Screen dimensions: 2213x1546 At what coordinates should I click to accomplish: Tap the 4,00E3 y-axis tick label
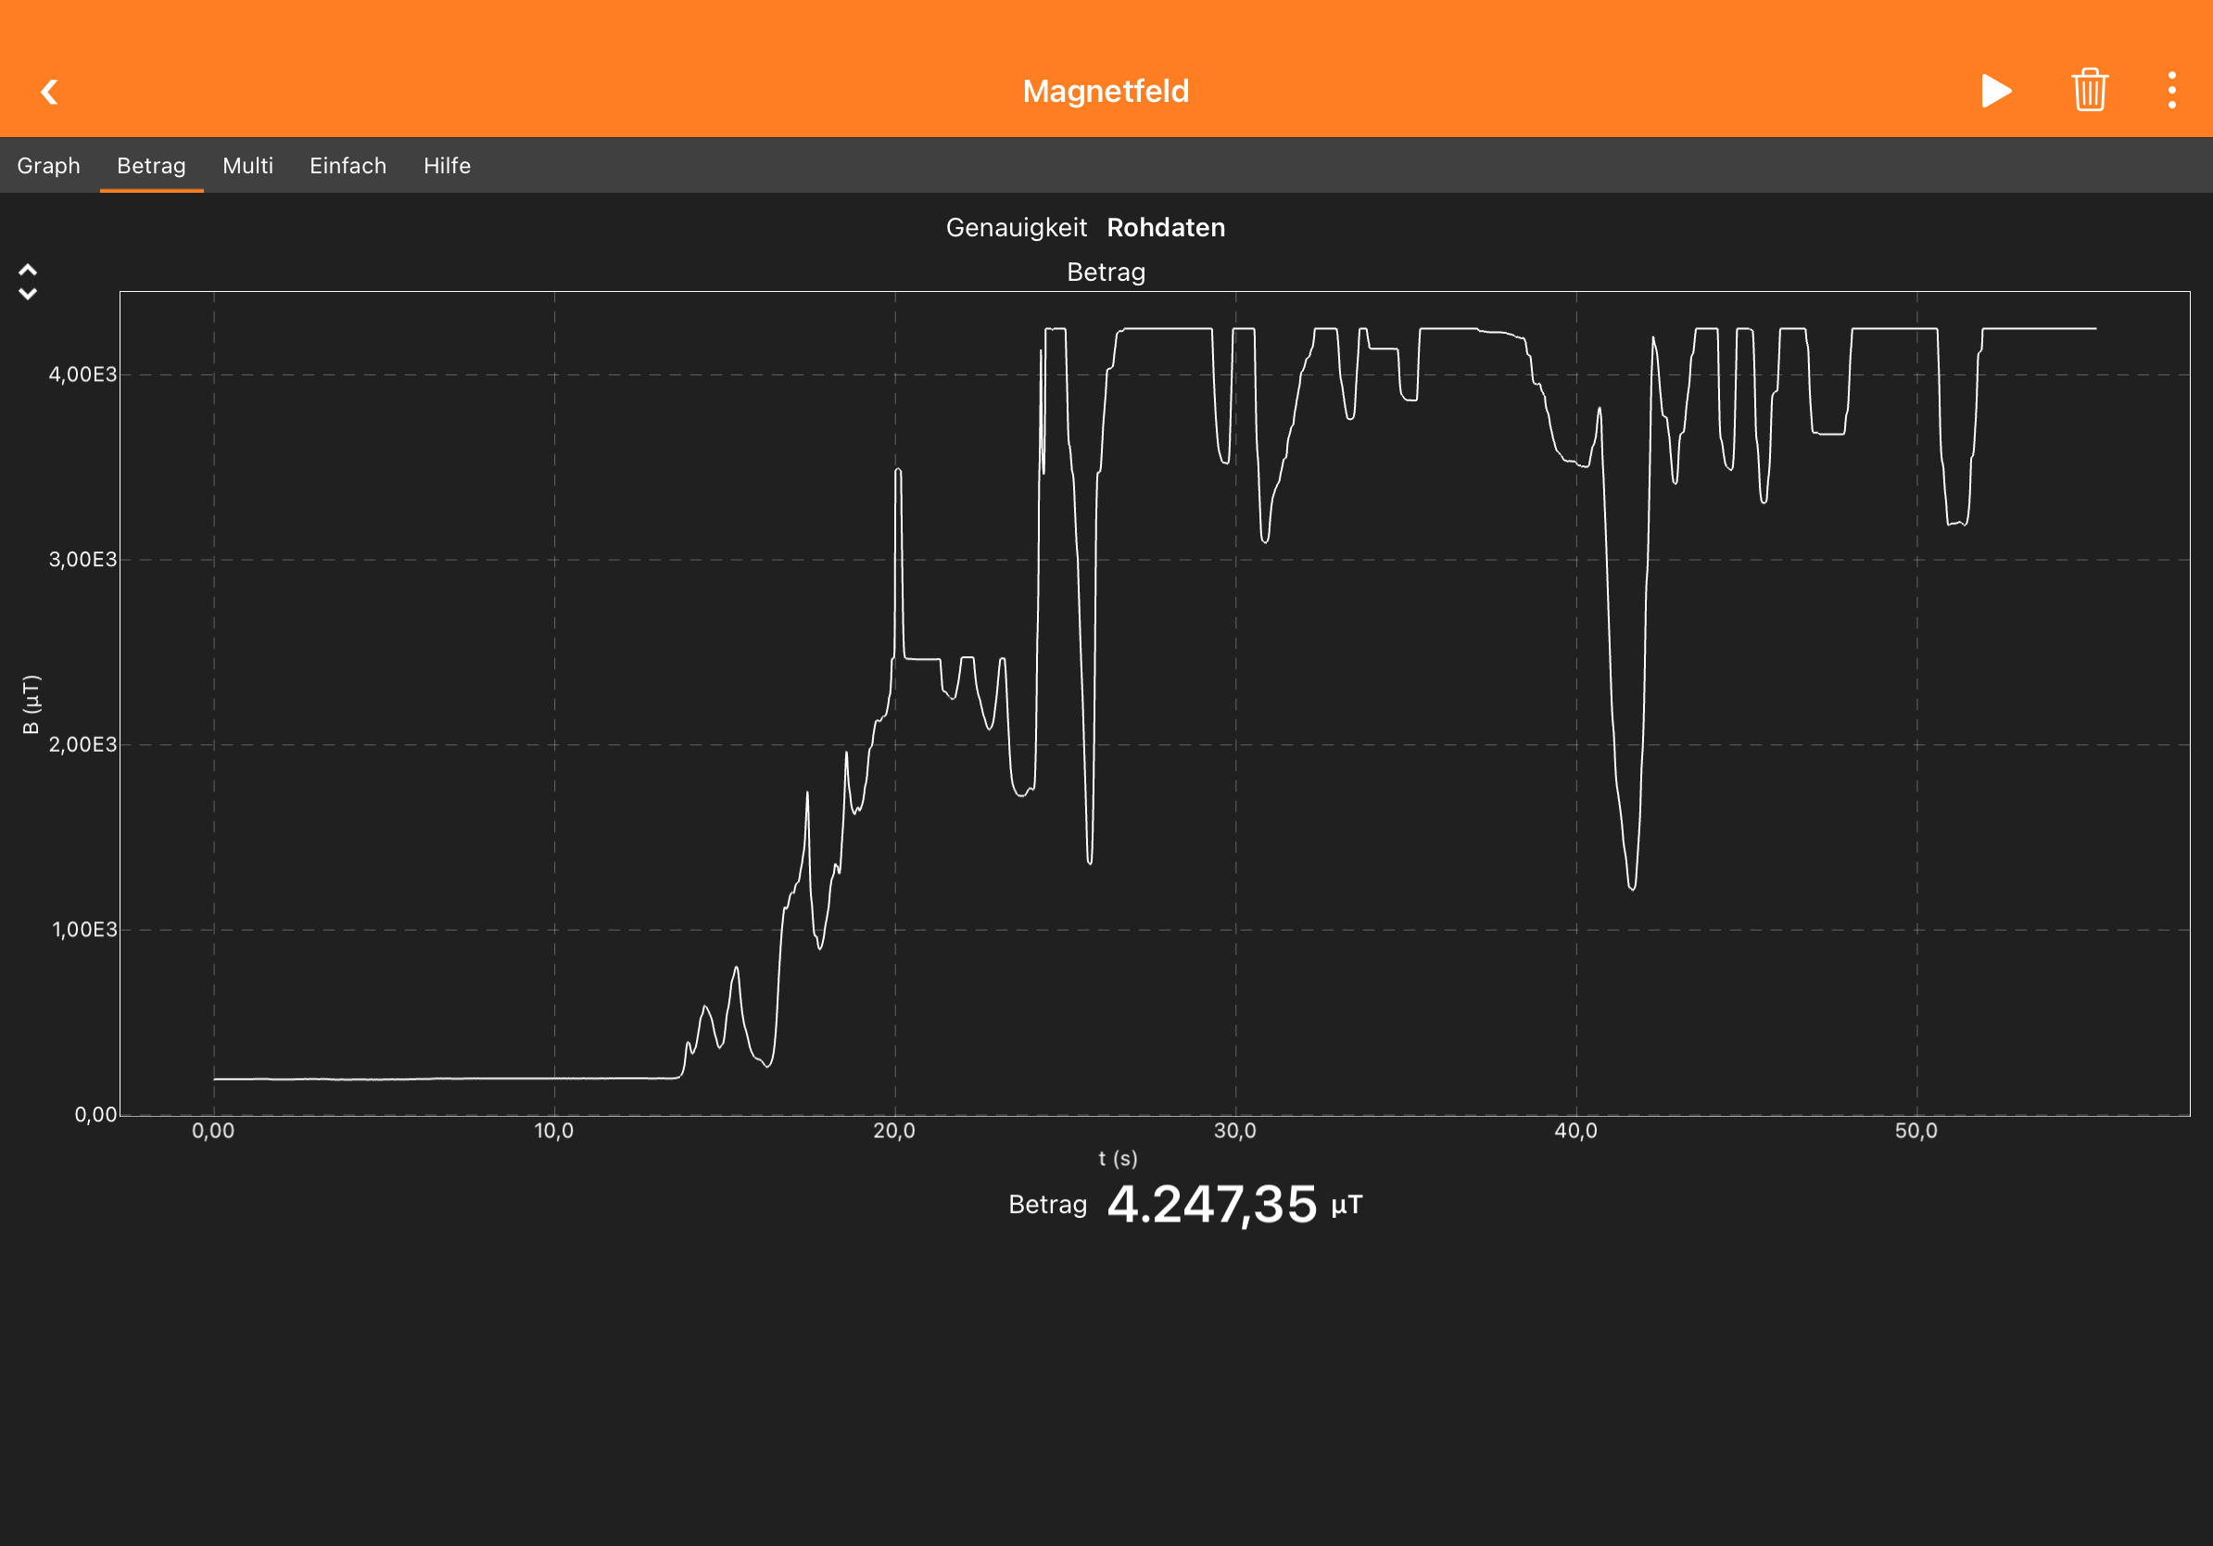click(x=82, y=374)
